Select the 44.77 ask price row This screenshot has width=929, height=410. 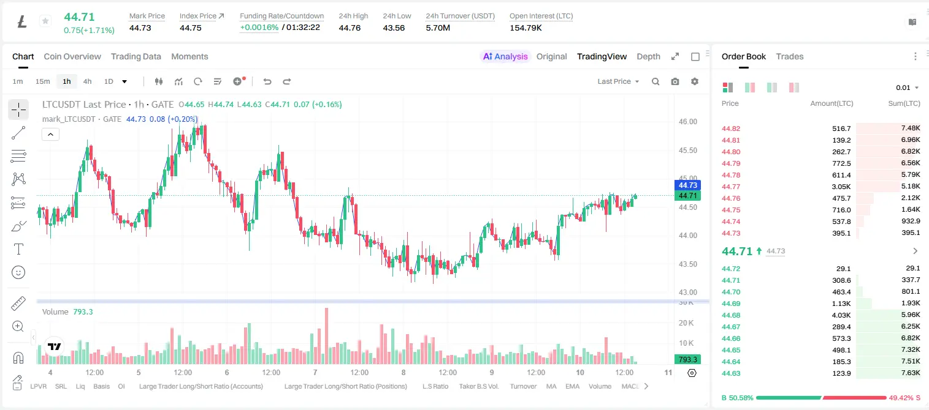821,187
